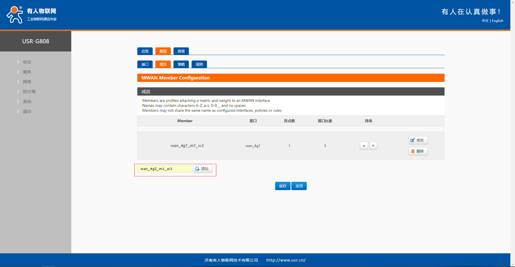
Task: Click 退出 to log out
Action: 27,111
